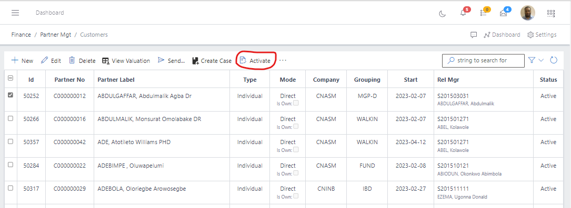The image size is (571, 208).
Task: Toggle Is Own checkbox for ABDULMALIK row
Action: tap(296, 126)
